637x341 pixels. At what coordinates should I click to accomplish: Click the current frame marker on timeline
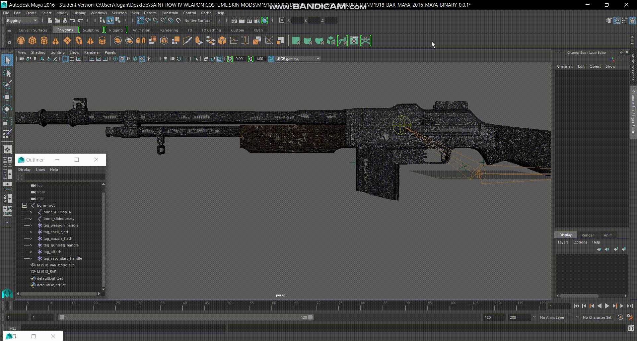point(10,306)
